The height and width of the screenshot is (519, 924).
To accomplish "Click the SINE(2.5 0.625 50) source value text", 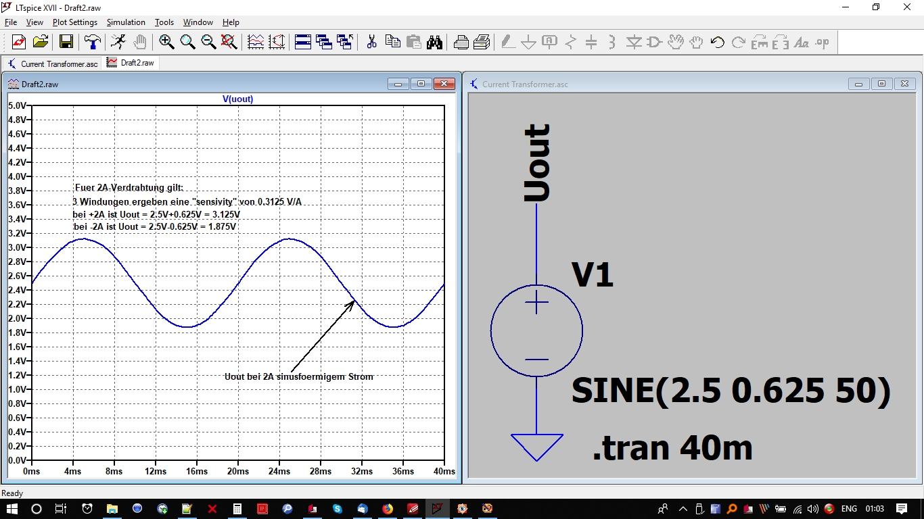I will click(731, 391).
